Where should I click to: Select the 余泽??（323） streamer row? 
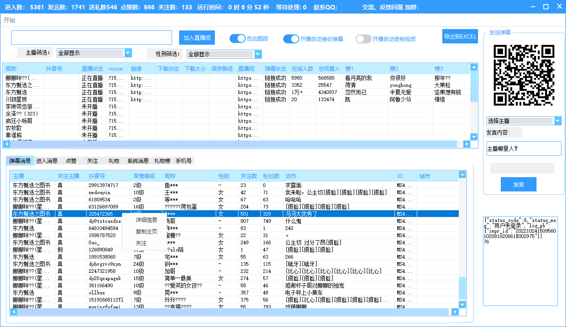point(237,114)
